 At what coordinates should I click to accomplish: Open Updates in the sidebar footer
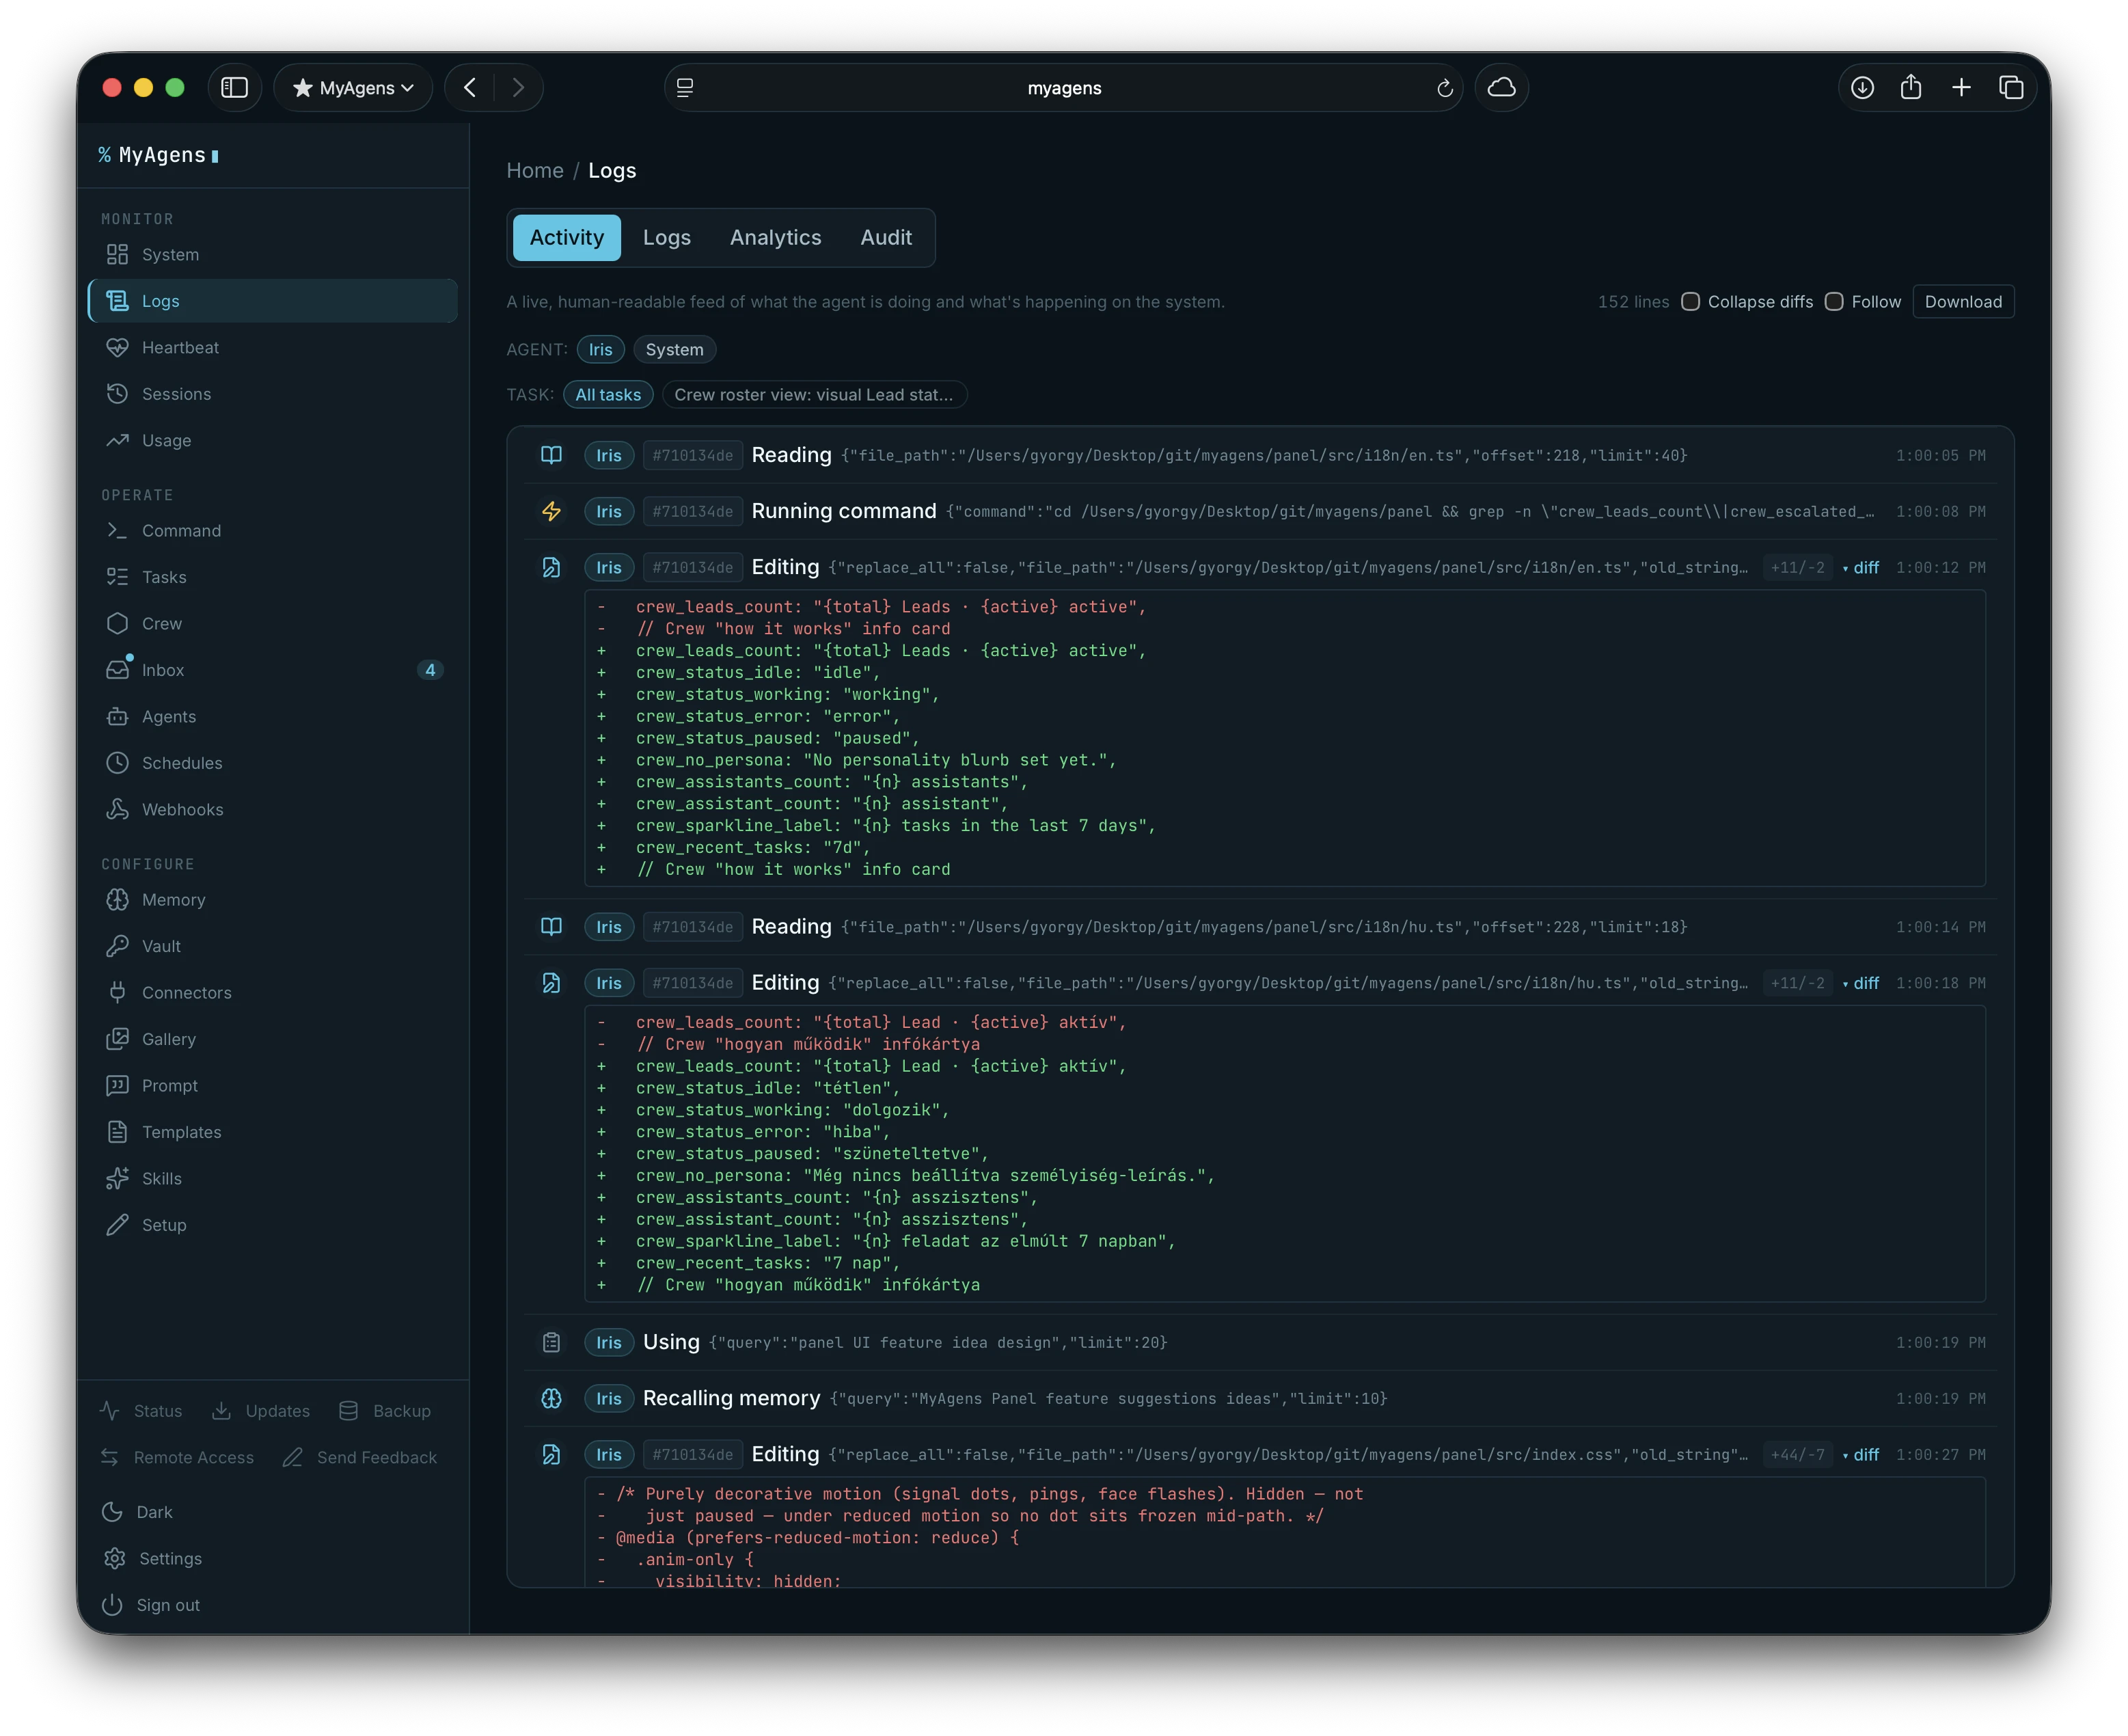coord(262,1411)
